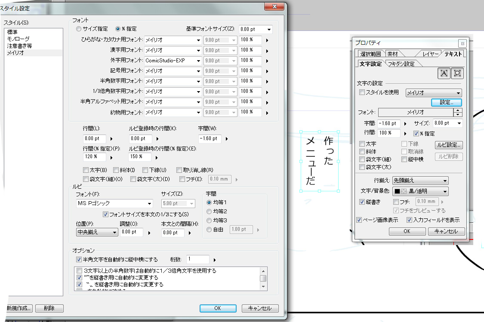Click the text frame 'A' icon in Properties
Image resolution: width=484 pixels, height=322 pixels.
[x=444, y=74]
